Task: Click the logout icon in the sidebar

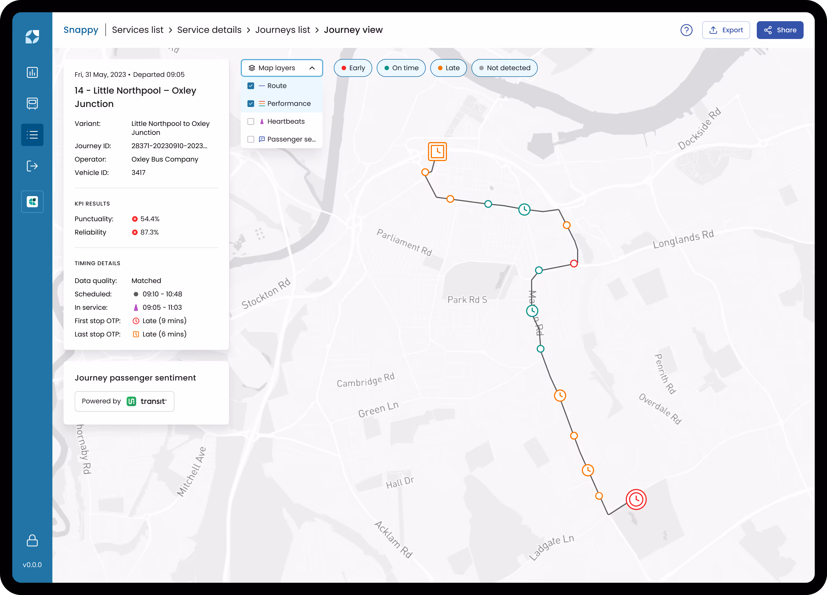Action: tap(32, 166)
